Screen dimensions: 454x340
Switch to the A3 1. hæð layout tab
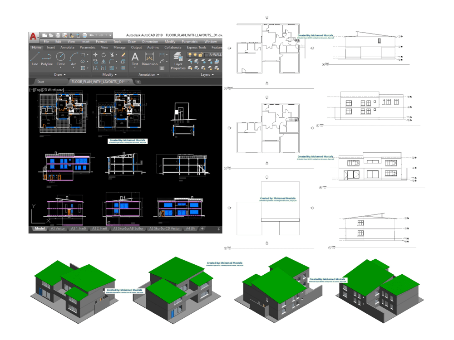[79, 228]
